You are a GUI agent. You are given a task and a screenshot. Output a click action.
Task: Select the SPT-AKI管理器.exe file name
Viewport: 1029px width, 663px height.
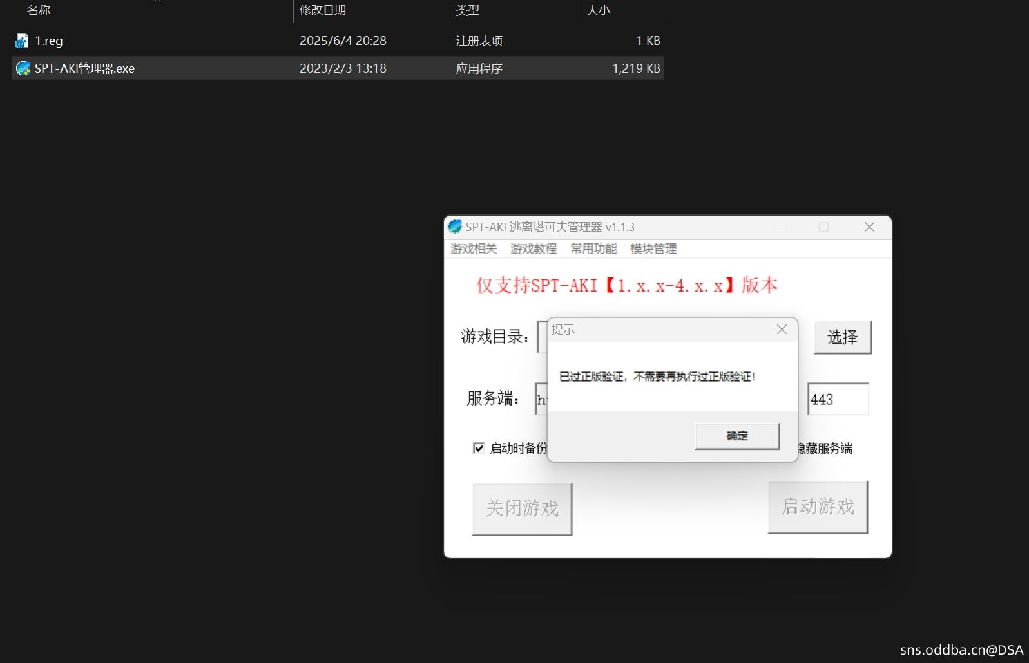(x=85, y=68)
